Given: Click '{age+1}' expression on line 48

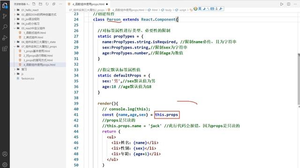Looking at the screenshot, I should point(141,154).
